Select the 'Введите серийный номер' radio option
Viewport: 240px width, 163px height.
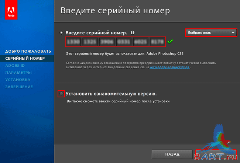coord(61,32)
